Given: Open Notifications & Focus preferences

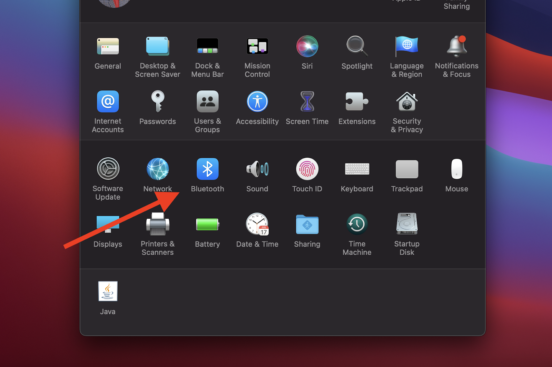Looking at the screenshot, I should coord(457,46).
